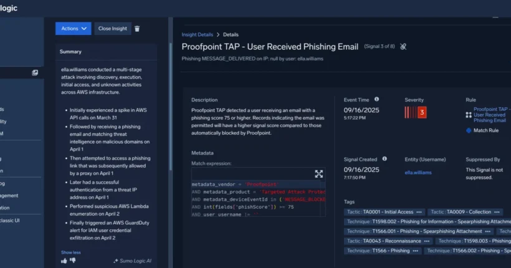This screenshot has width=511, height=268.
Task: Open options for TA0043 Reconnaissance tag
Action: pos(427,241)
